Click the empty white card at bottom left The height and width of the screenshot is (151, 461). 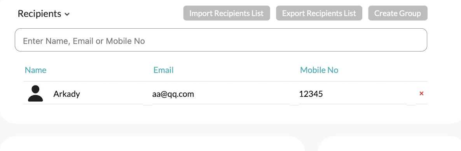click(152, 144)
